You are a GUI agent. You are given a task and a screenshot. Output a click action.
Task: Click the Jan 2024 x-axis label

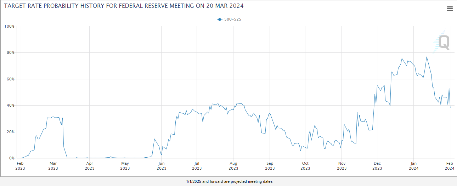click(413, 166)
